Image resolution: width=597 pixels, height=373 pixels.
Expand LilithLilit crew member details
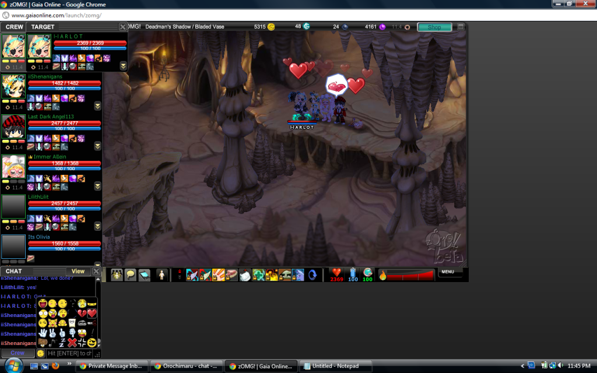(97, 227)
